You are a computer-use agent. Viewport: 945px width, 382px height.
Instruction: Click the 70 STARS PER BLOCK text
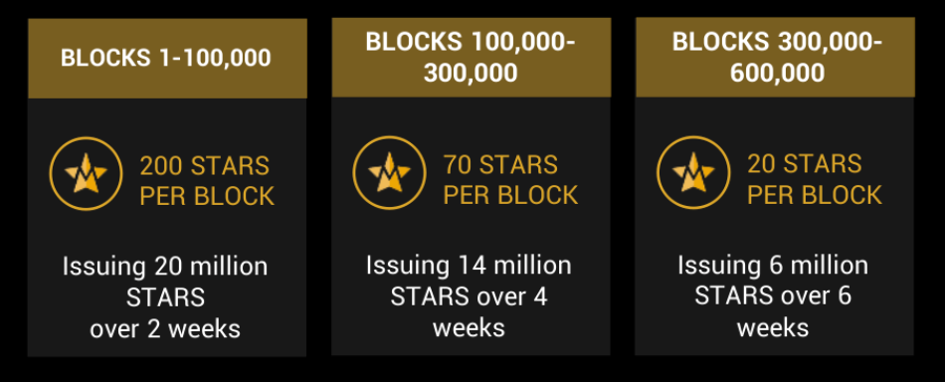511,179
